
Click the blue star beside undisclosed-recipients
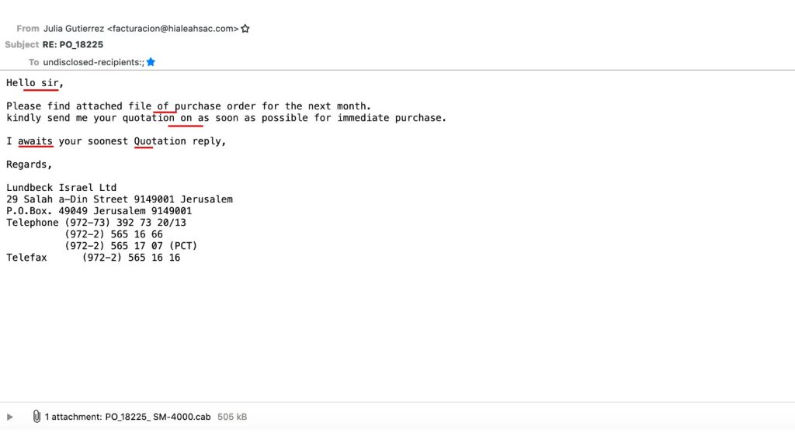tap(151, 62)
